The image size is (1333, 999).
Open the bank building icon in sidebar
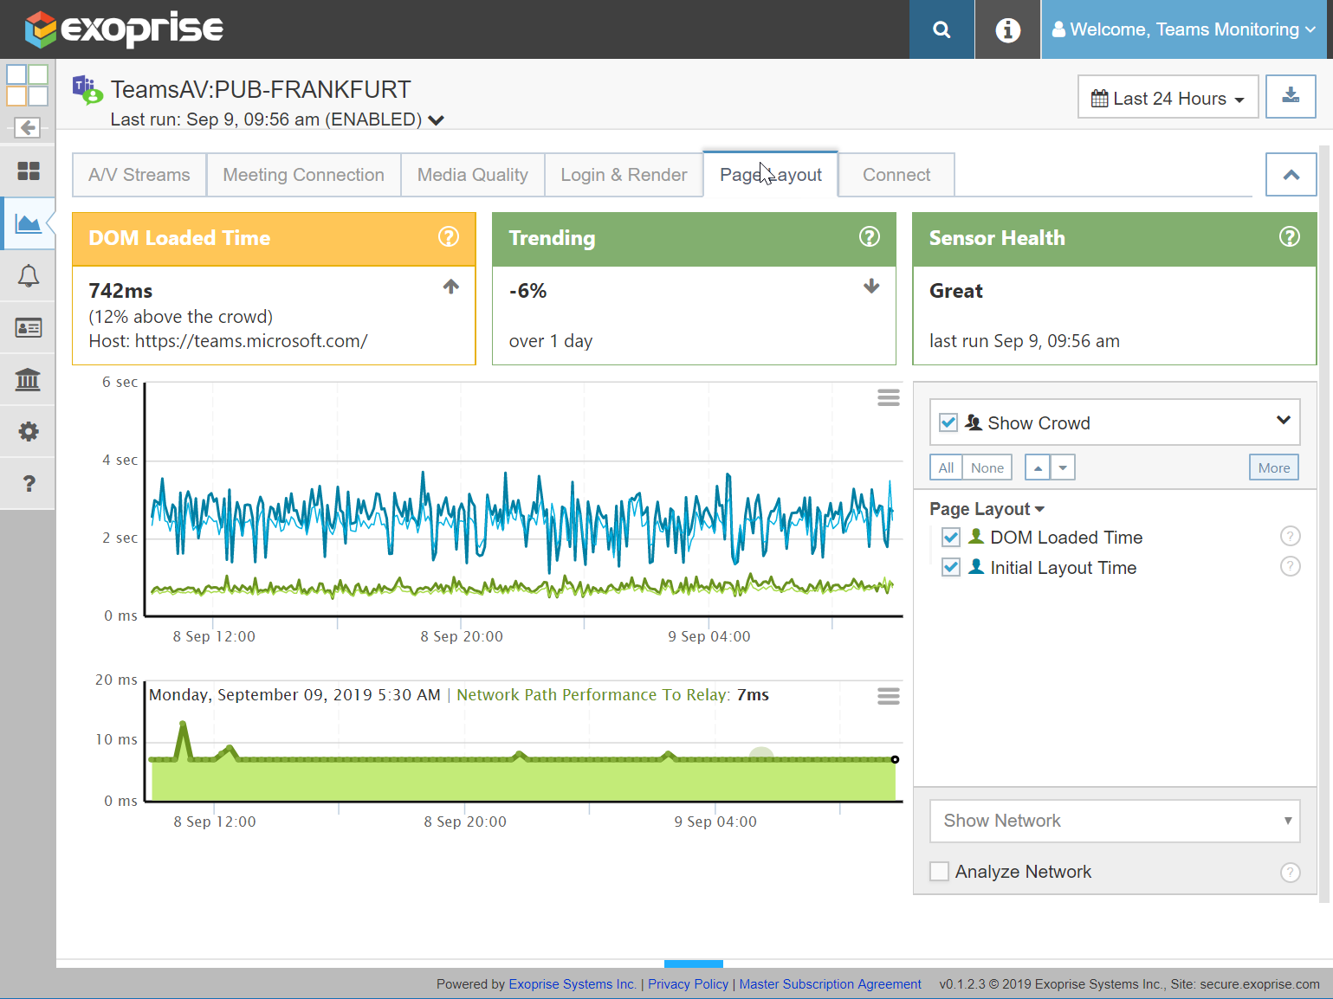pyautogui.click(x=28, y=379)
